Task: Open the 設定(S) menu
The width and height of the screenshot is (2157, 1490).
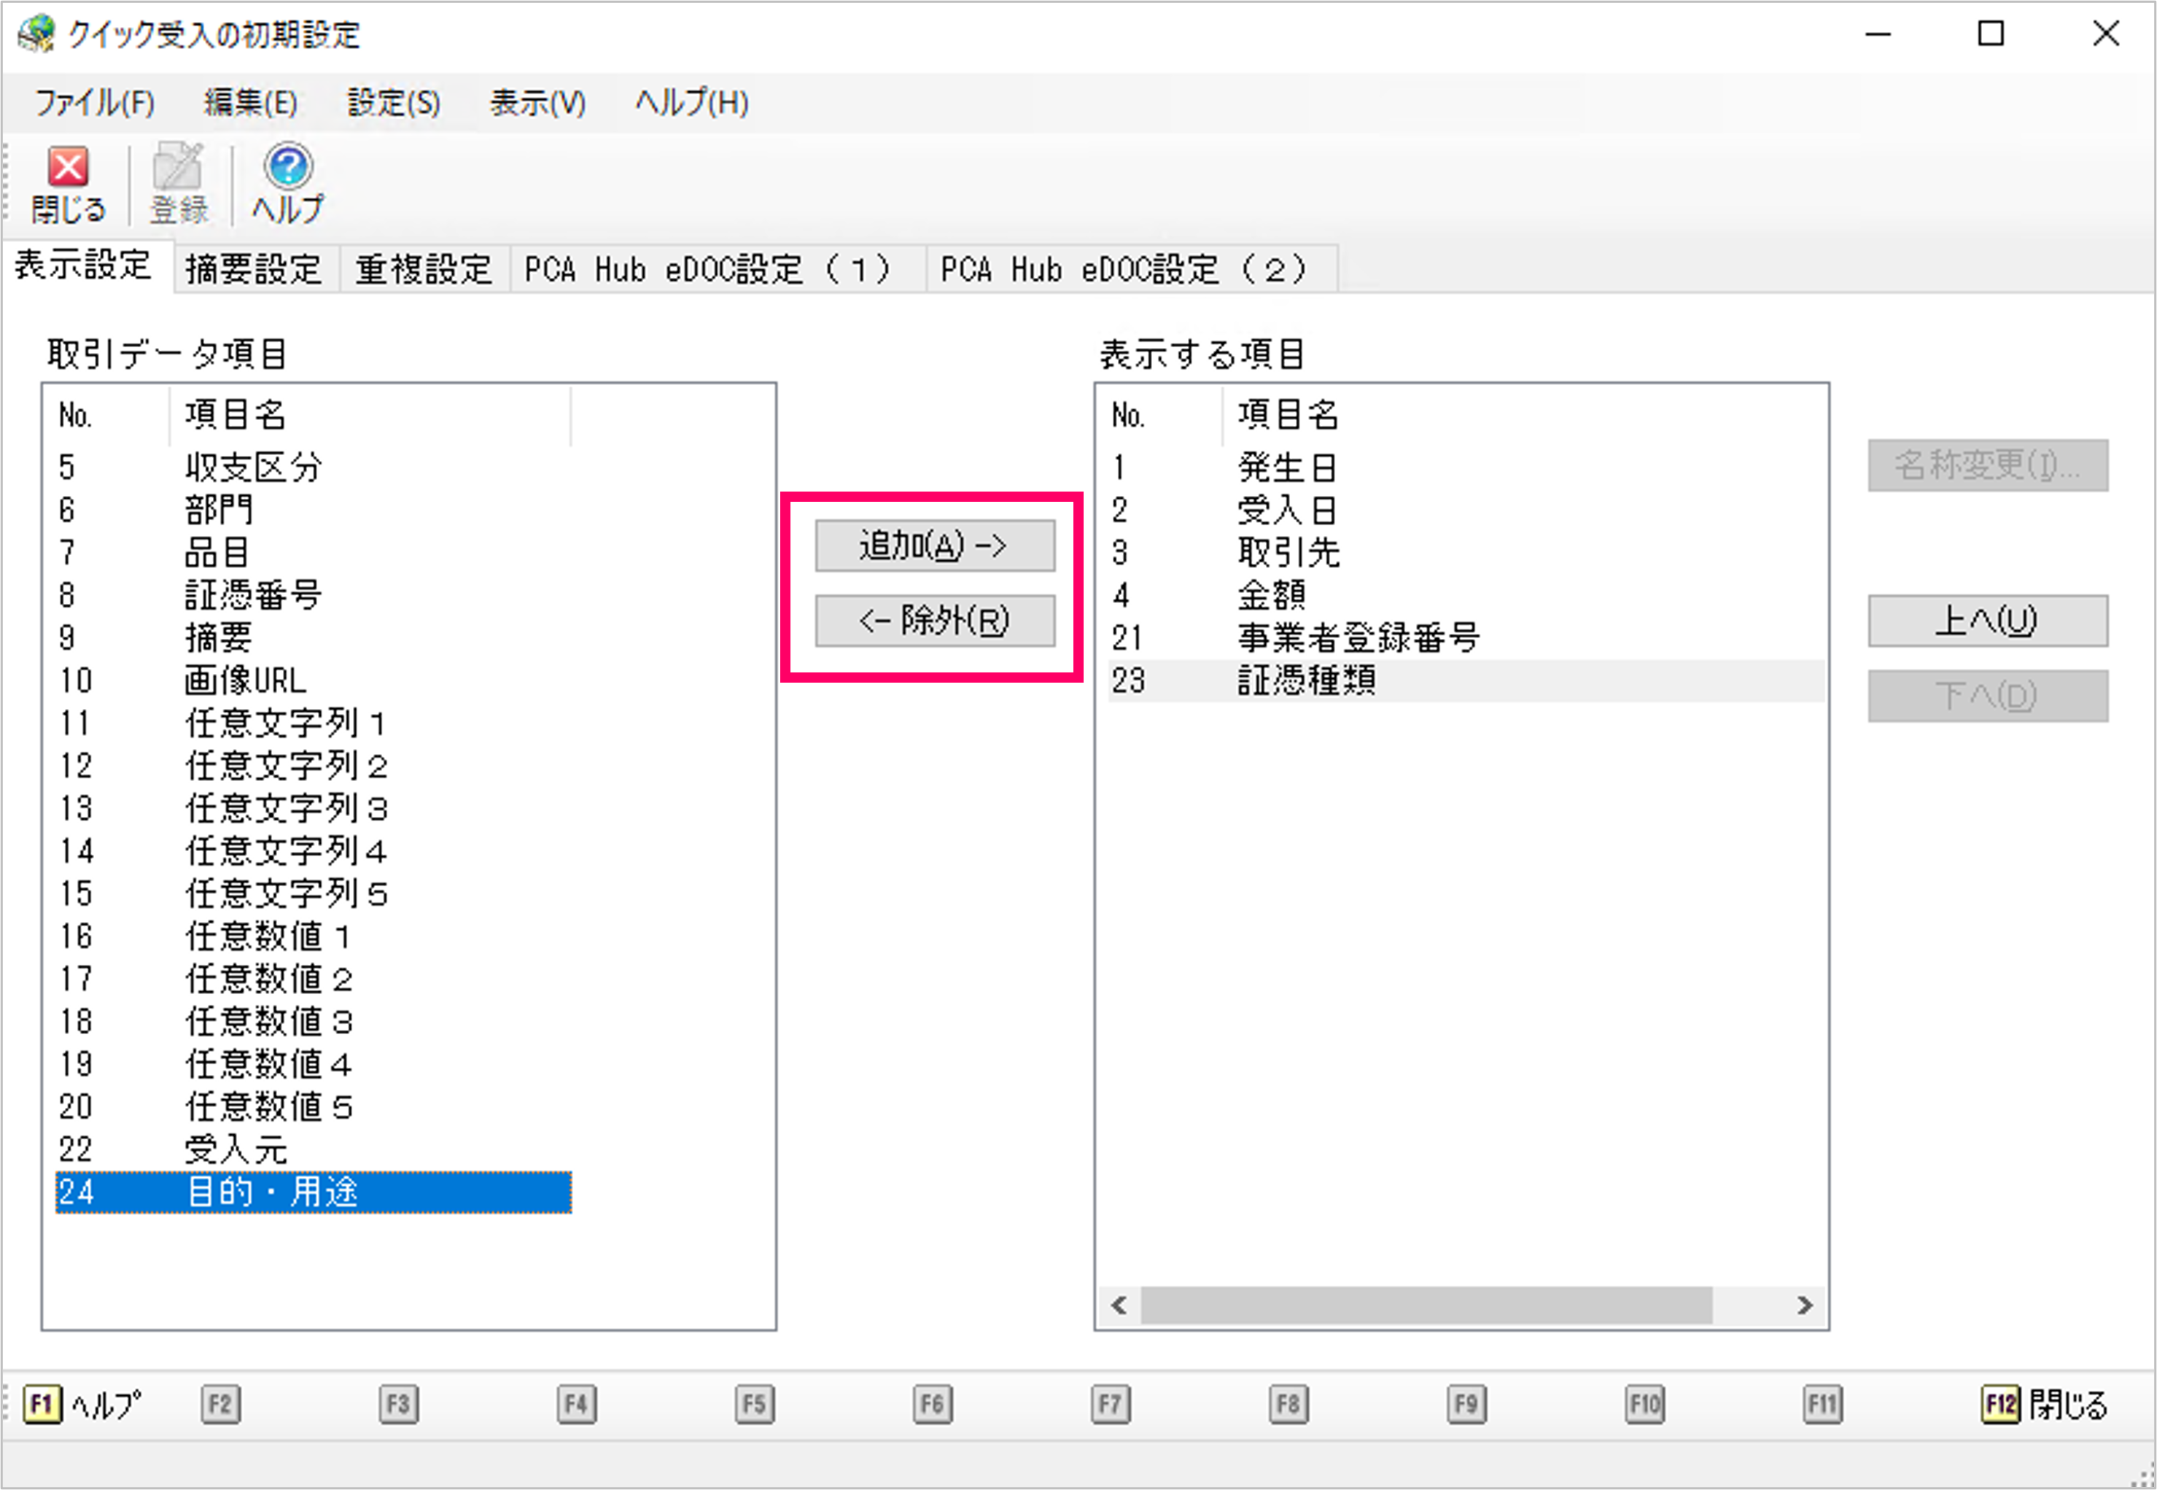Action: 393,103
